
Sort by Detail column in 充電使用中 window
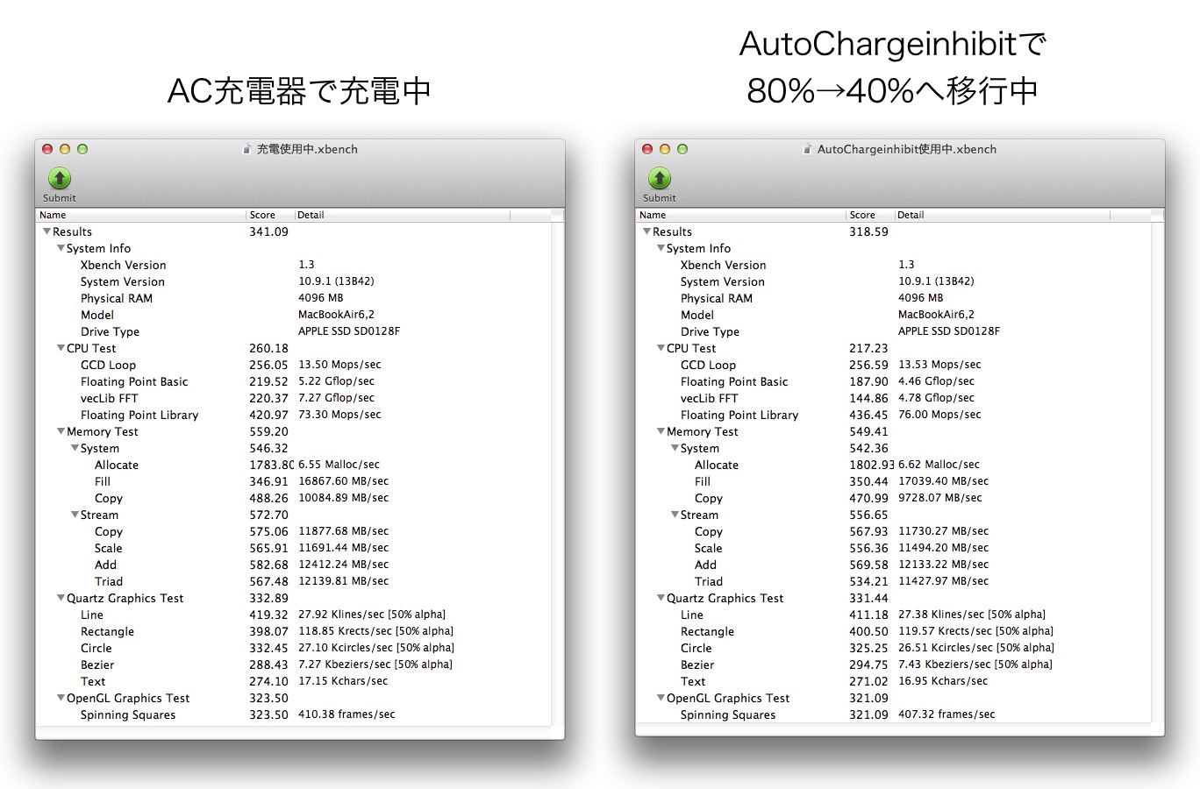[x=402, y=215]
